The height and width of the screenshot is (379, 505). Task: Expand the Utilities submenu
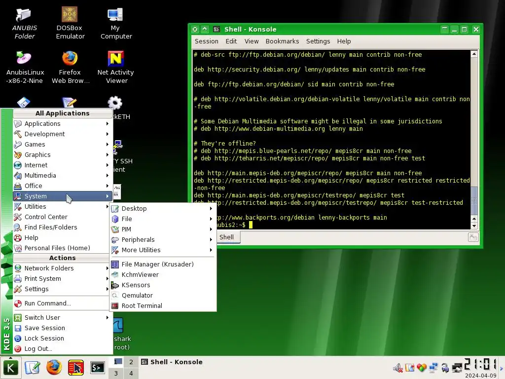point(62,206)
